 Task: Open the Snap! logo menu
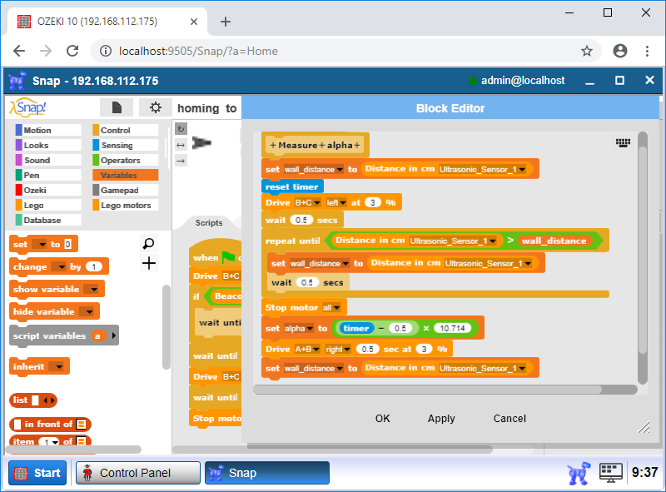pyautogui.click(x=28, y=107)
